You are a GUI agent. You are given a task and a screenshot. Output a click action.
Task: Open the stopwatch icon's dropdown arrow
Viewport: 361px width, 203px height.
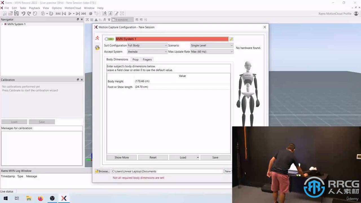(x=47, y=14)
